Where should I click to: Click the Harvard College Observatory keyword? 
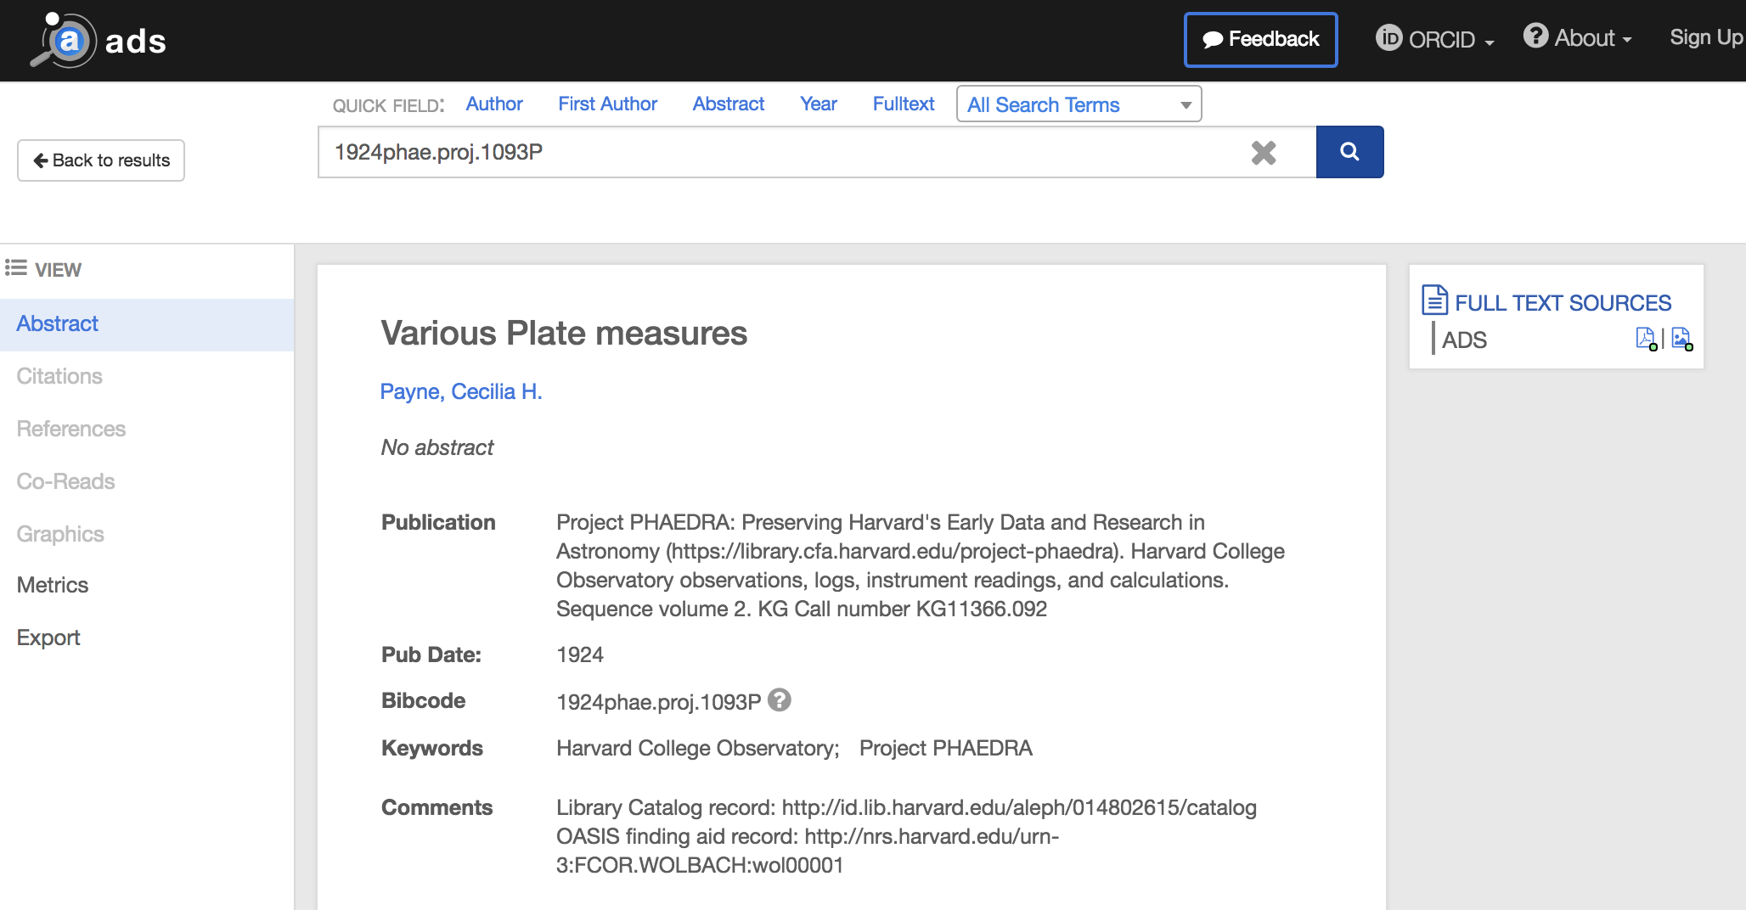click(697, 748)
